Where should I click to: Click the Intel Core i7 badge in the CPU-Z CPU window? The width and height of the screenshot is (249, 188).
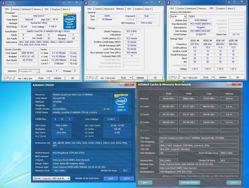tap(69, 22)
